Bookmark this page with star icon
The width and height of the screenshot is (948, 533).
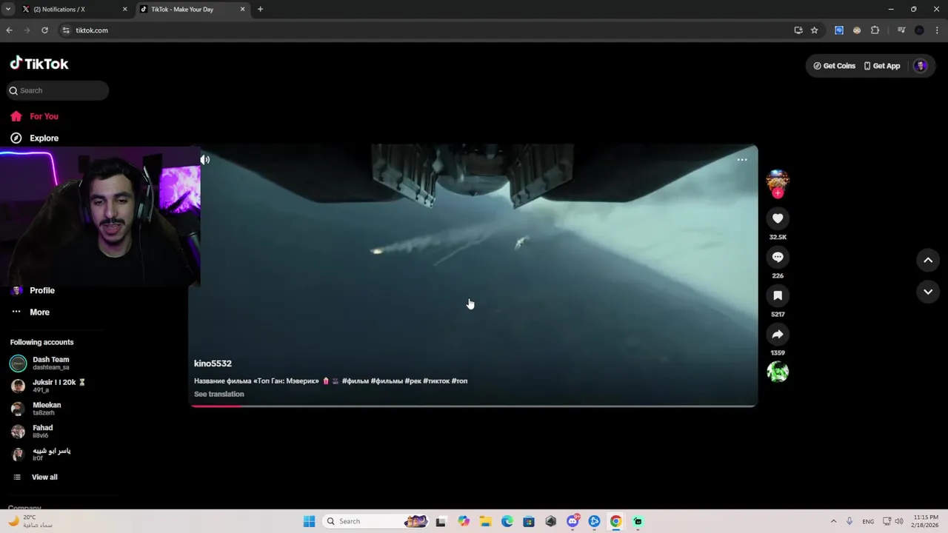(x=815, y=30)
